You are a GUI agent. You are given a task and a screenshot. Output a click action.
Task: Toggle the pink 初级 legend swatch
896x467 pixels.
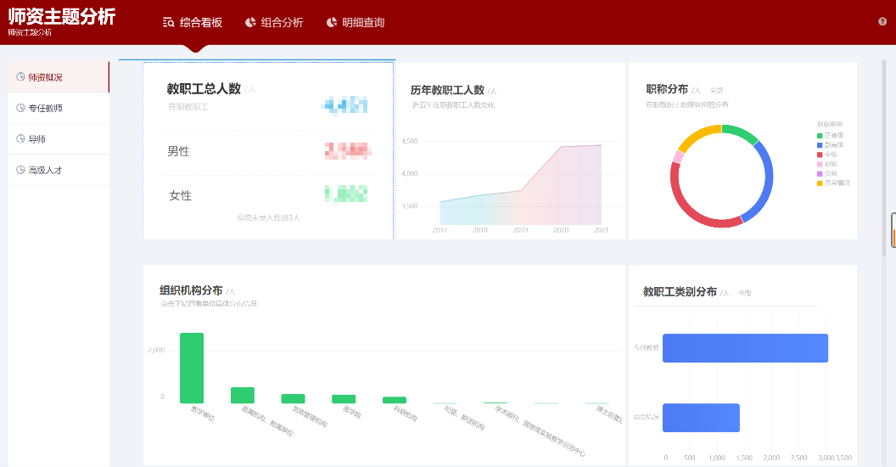pos(820,164)
